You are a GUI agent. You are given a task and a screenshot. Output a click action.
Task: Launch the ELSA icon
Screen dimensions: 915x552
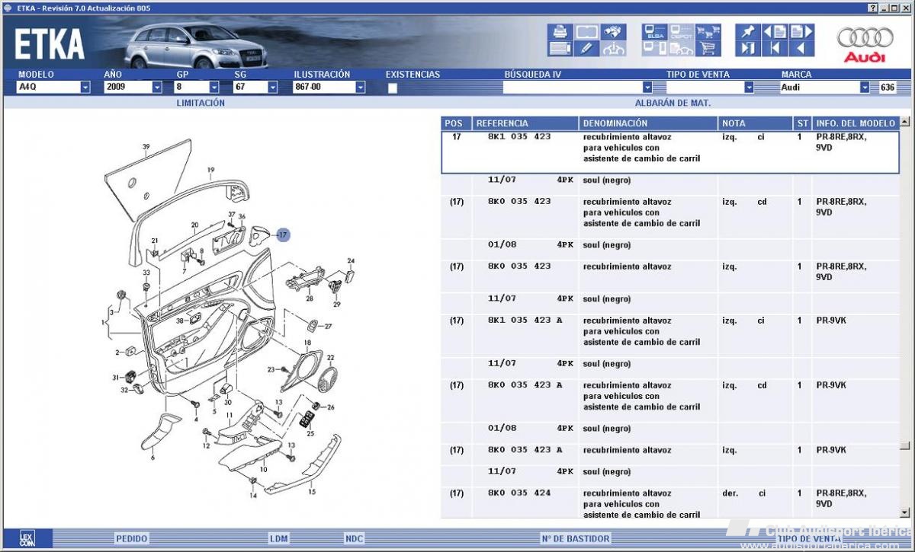coord(655,32)
